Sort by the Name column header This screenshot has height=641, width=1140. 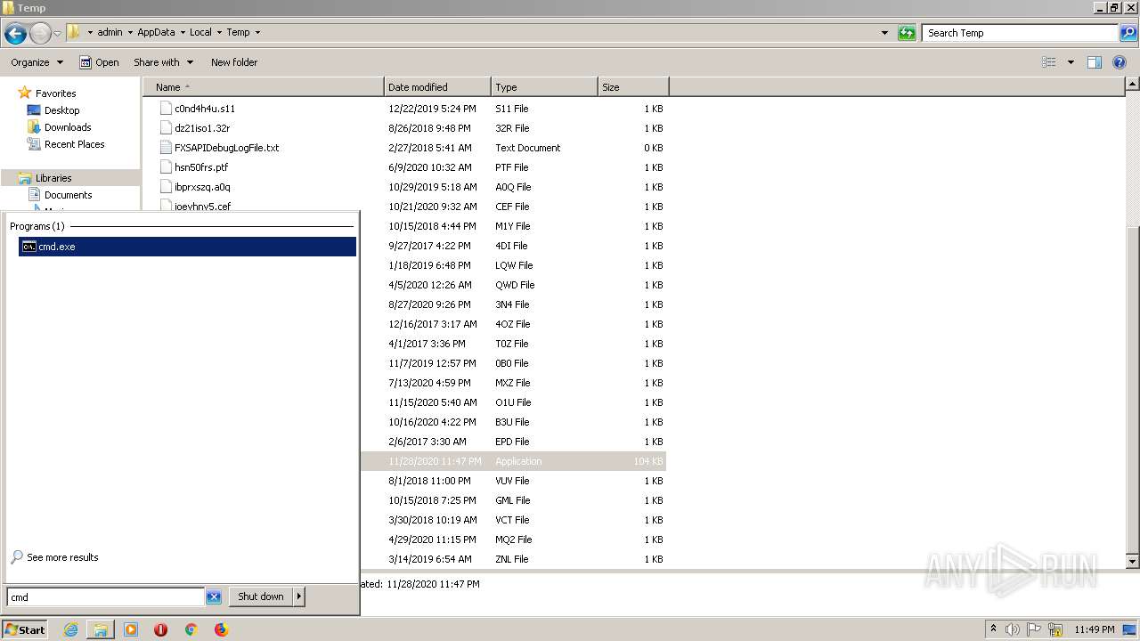coord(264,87)
